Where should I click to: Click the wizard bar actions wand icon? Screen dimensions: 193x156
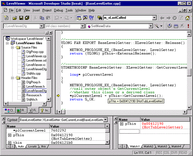click(157, 26)
